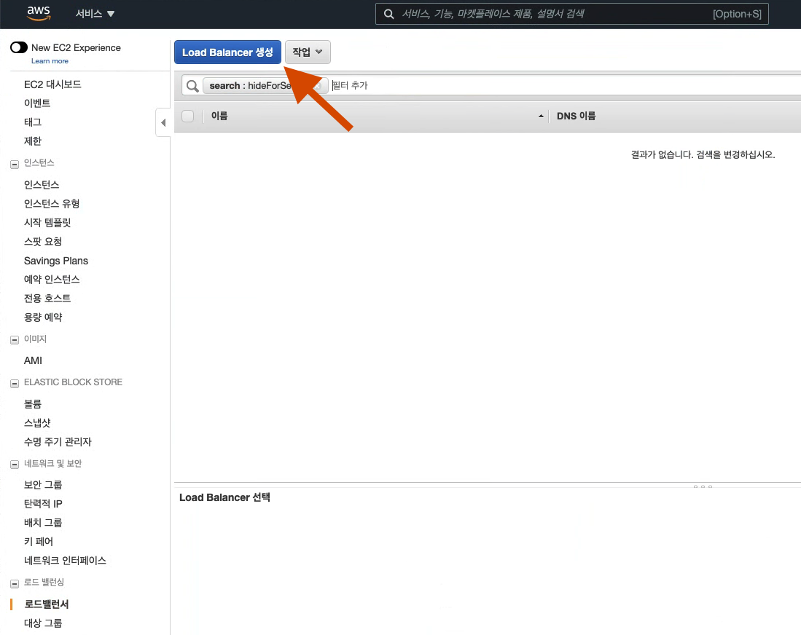Collapse the 이미지 sidebar section

click(15, 340)
